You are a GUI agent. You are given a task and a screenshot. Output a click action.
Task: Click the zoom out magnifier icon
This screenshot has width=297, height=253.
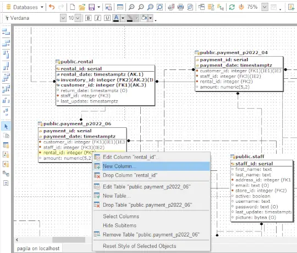pyautogui.click(x=141, y=7)
